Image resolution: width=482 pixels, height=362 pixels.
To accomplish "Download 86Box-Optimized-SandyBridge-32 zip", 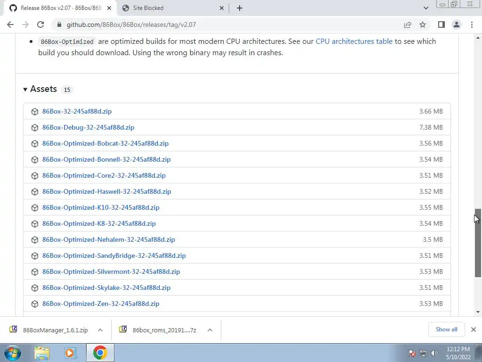I will coord(114,255).
